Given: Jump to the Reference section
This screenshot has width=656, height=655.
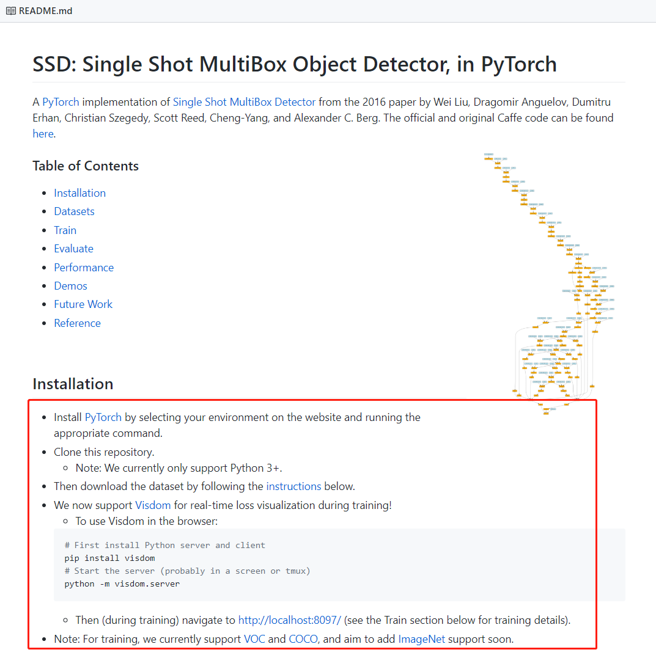Looking at the screenshot, I should point(77,323).
